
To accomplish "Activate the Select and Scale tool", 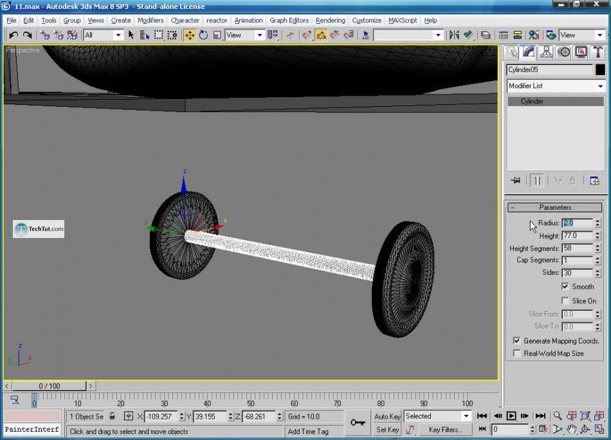I will (217, 35).
